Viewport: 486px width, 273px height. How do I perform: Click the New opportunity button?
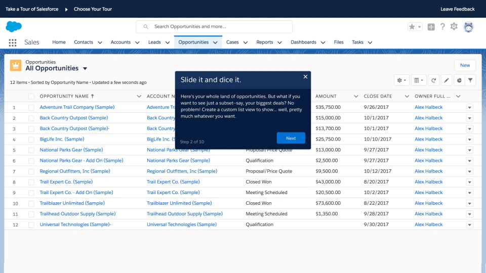tap(465, 65)
